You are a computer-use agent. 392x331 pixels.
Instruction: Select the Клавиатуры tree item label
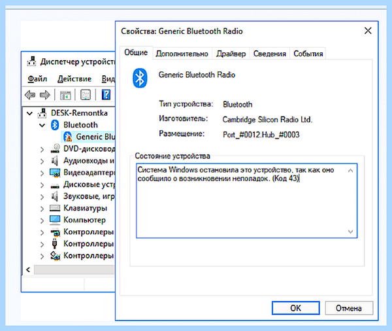(x=85, y=208)
